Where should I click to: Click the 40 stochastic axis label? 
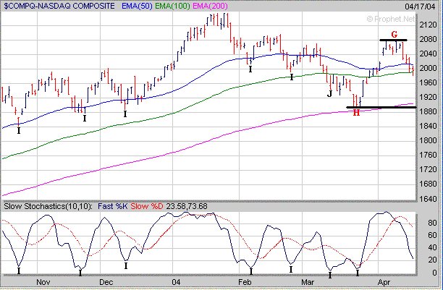point(432,247)
